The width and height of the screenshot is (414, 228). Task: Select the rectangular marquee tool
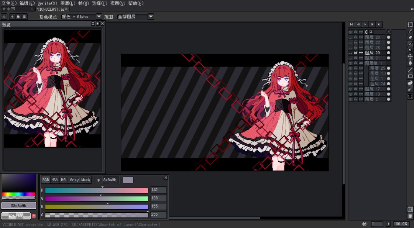coord(410,24)
